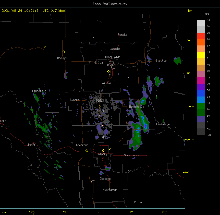The width and height of the screenshot is (220, 215).
Task: Click the green echo patch east of Stettler
Action: (x=177, y=61)
